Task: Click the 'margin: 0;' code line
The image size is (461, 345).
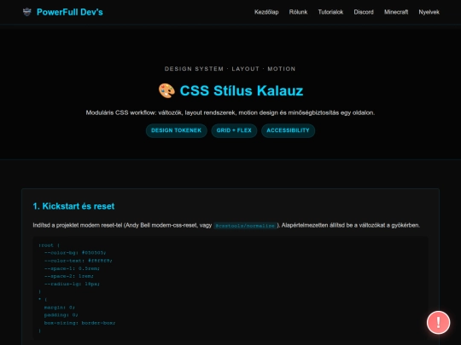Action: pos(60,308)
